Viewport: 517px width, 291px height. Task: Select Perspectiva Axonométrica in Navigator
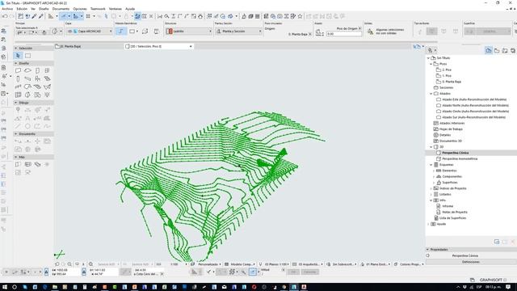click(x=460, y=158)
